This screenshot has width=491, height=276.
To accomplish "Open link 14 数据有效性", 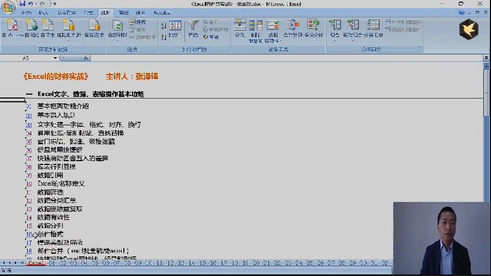I will [x=29, y=218].
